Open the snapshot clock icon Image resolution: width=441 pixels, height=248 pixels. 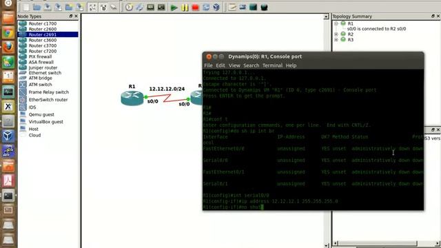coord(129,8)
